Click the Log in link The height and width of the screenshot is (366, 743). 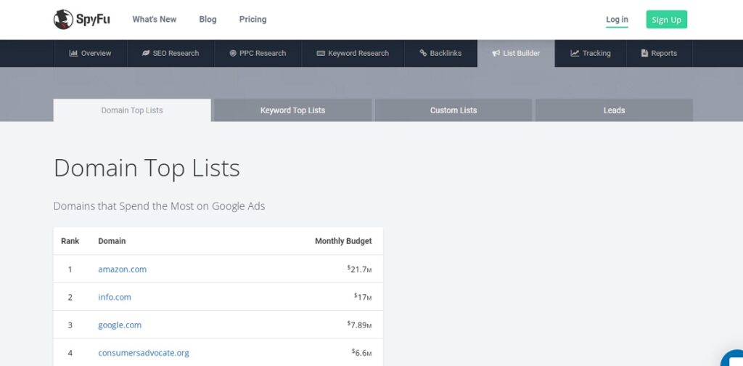(x=617, y=20)
